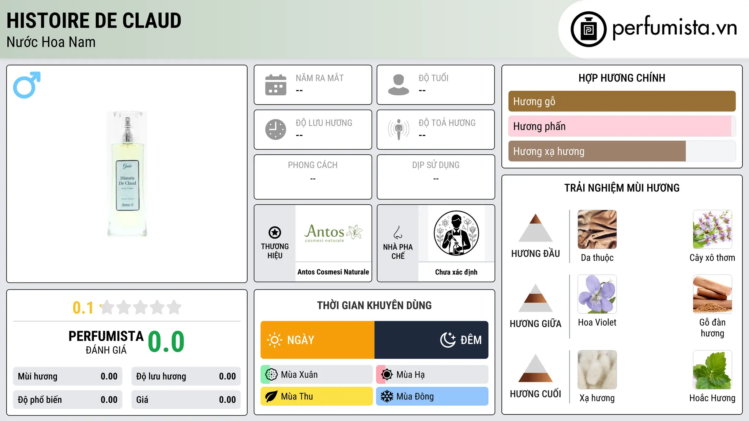Click the sun icon next to Ngày
Image resolution: width=749 pixels, height=421 pixels.
[275, 340]
